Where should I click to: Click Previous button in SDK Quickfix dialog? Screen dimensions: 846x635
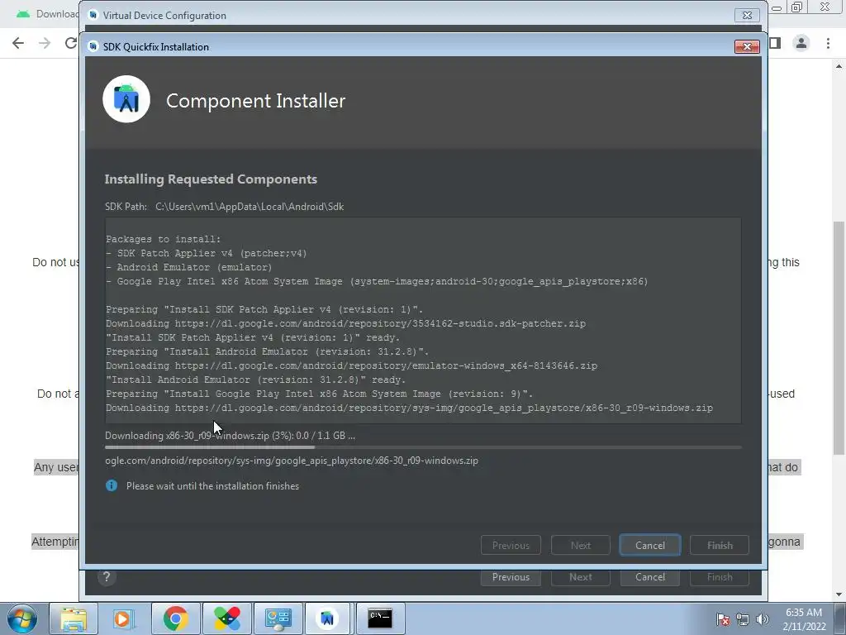click(511, 545)
